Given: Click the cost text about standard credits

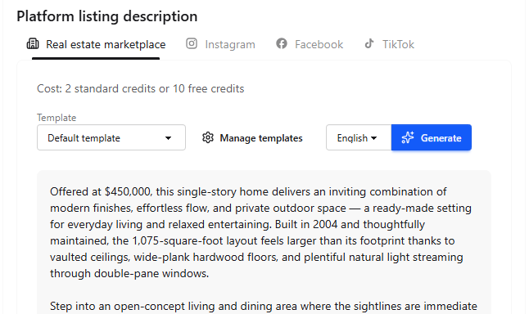Looking at the screenshot, I should point(140,88).
